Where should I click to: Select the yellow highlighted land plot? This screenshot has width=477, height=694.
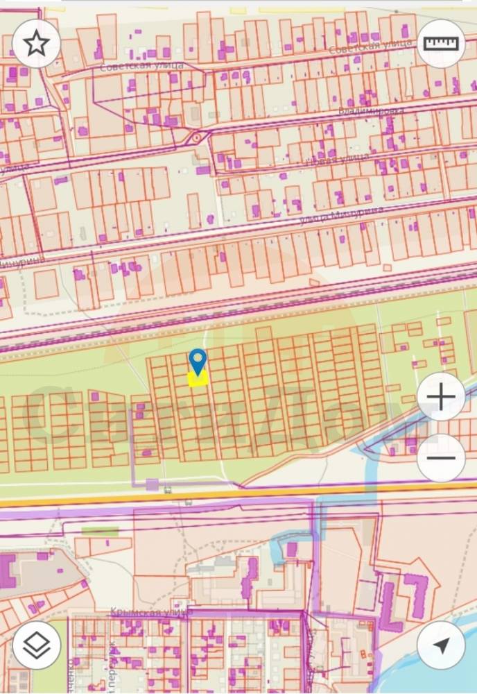point(198,380)
